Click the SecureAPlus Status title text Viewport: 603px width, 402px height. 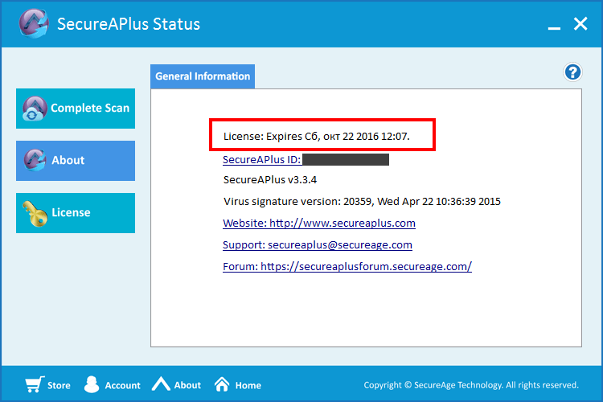pos(129,24)
